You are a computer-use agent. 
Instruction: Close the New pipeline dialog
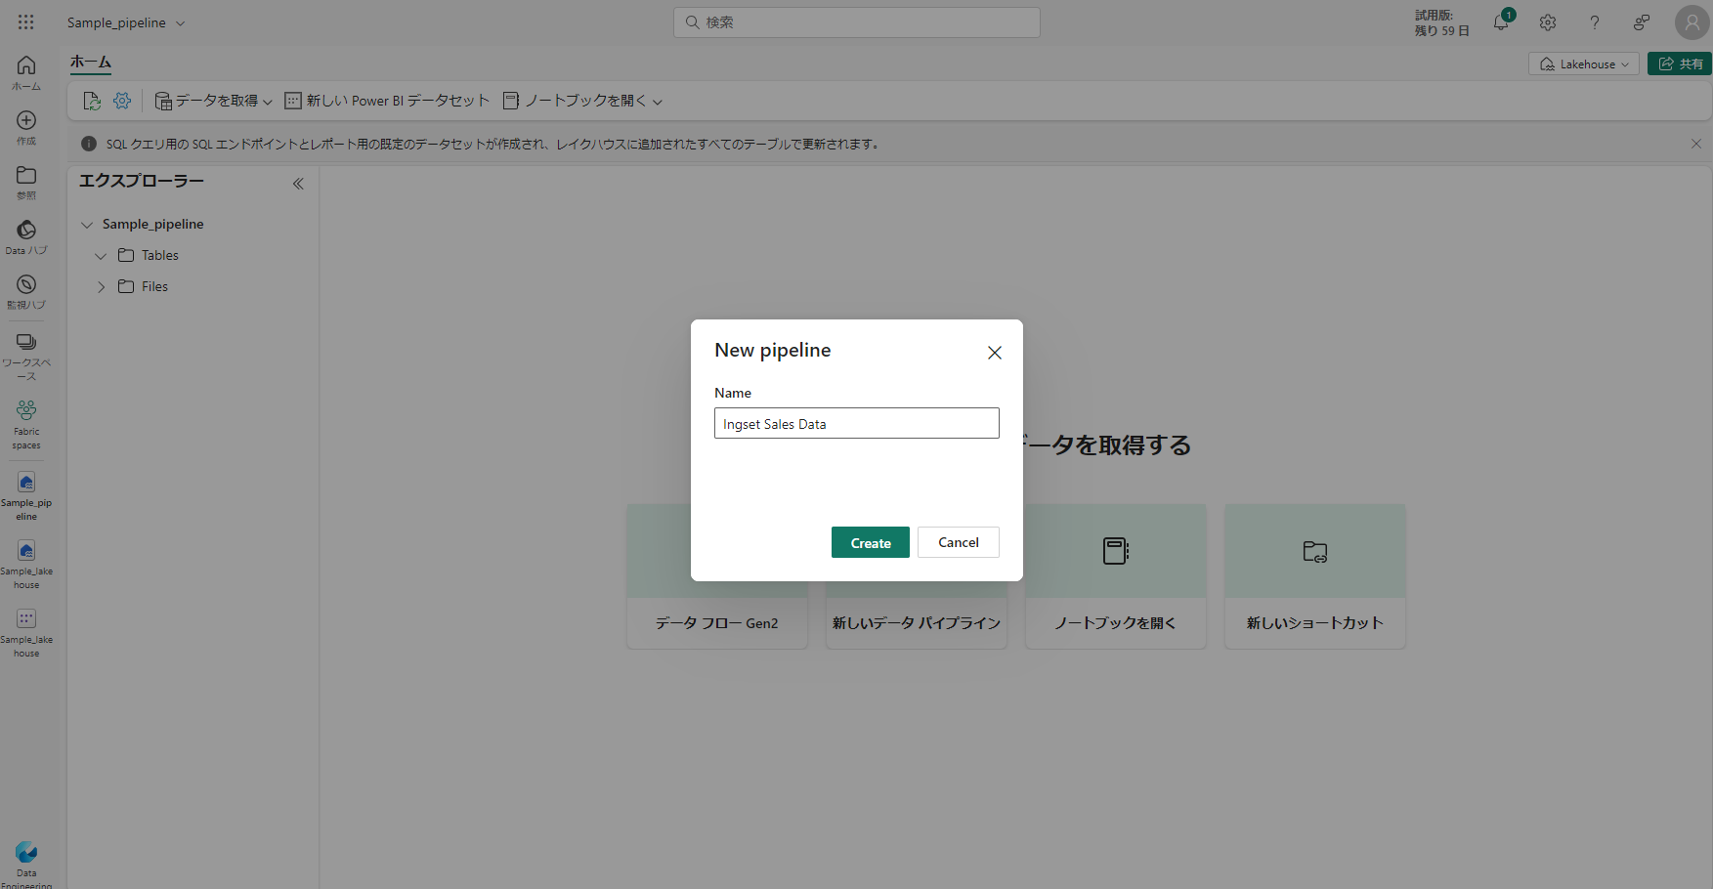[995, 353]
